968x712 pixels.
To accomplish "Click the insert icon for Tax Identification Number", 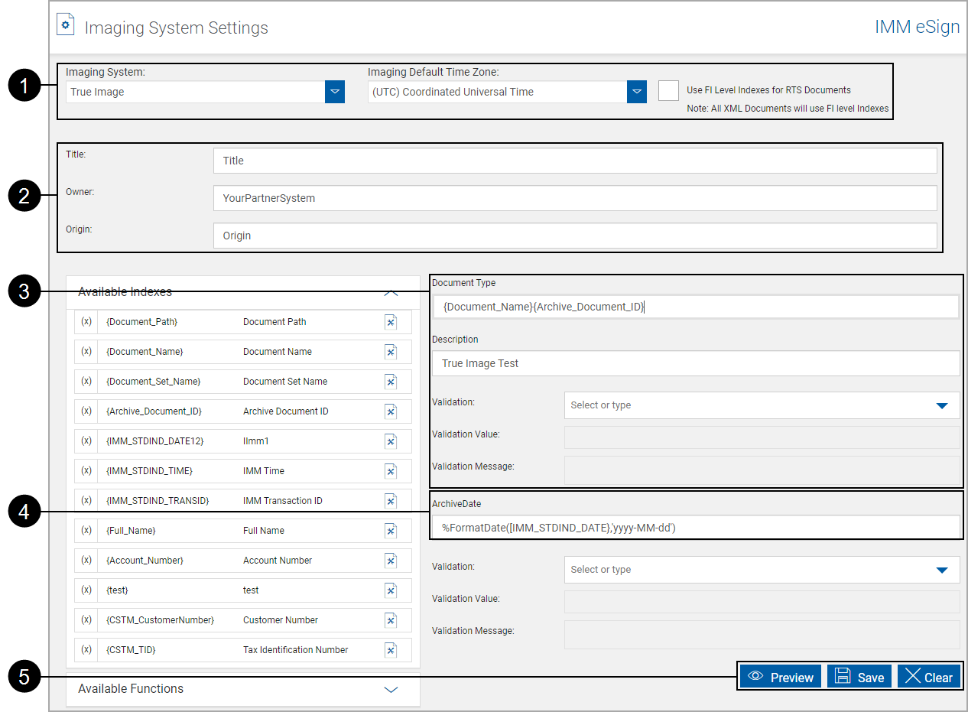I will click(x=391, y=650).
